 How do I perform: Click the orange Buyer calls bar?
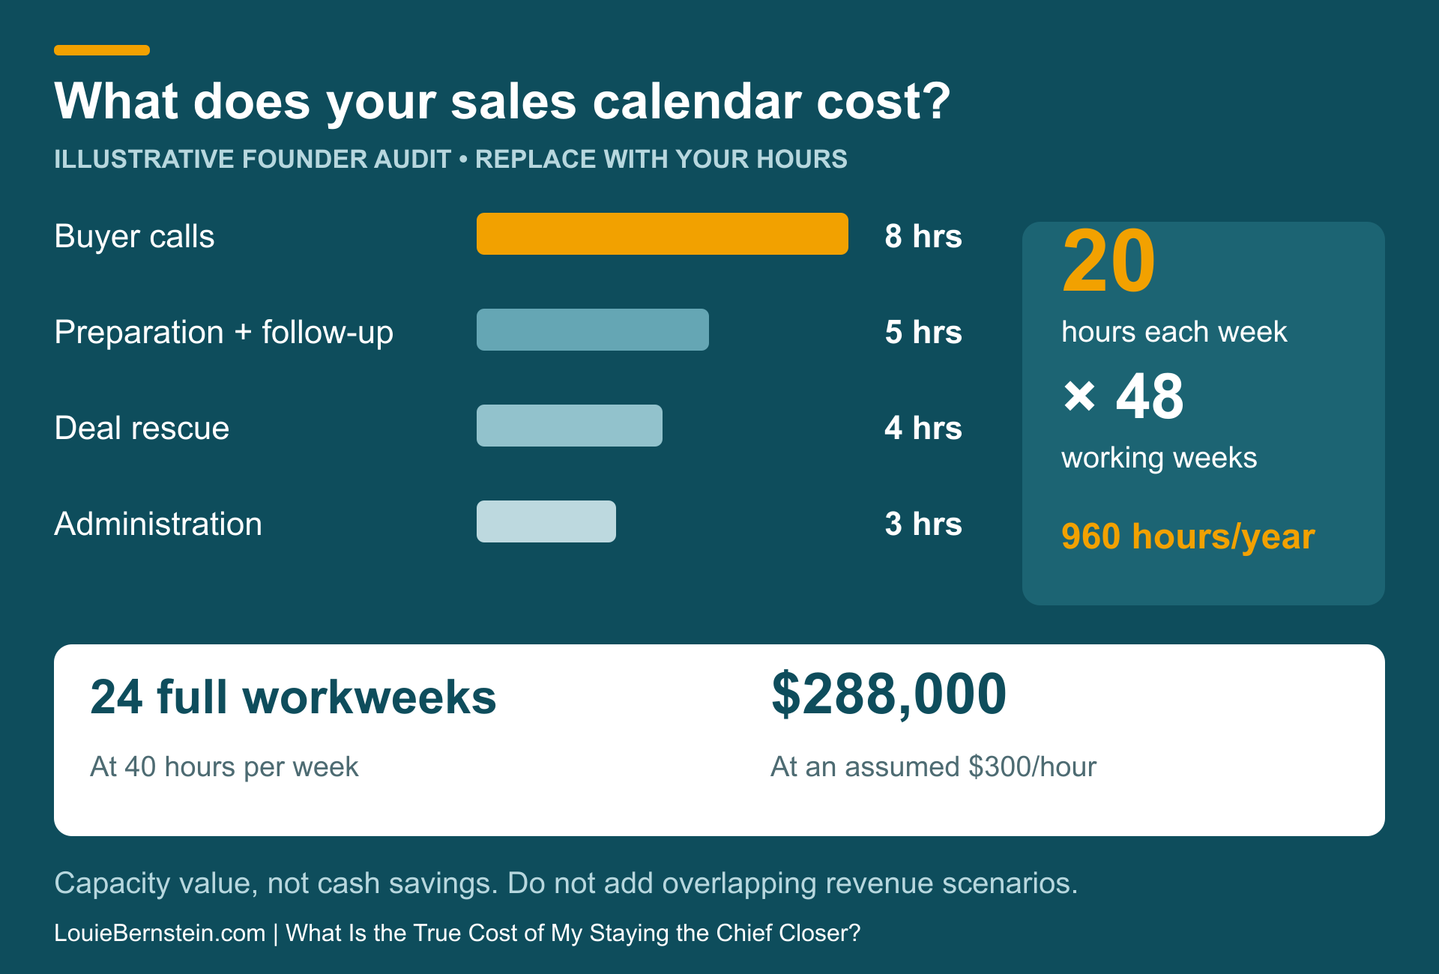(663, 234)
